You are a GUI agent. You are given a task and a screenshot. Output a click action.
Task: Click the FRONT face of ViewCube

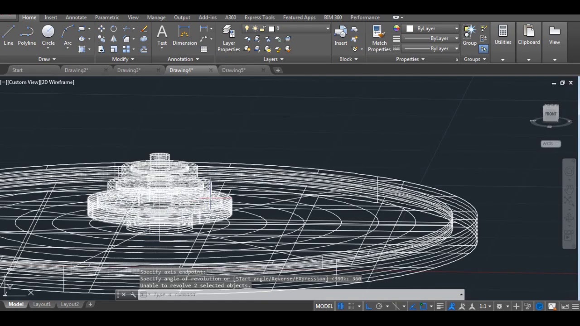(x=551, y=114)
